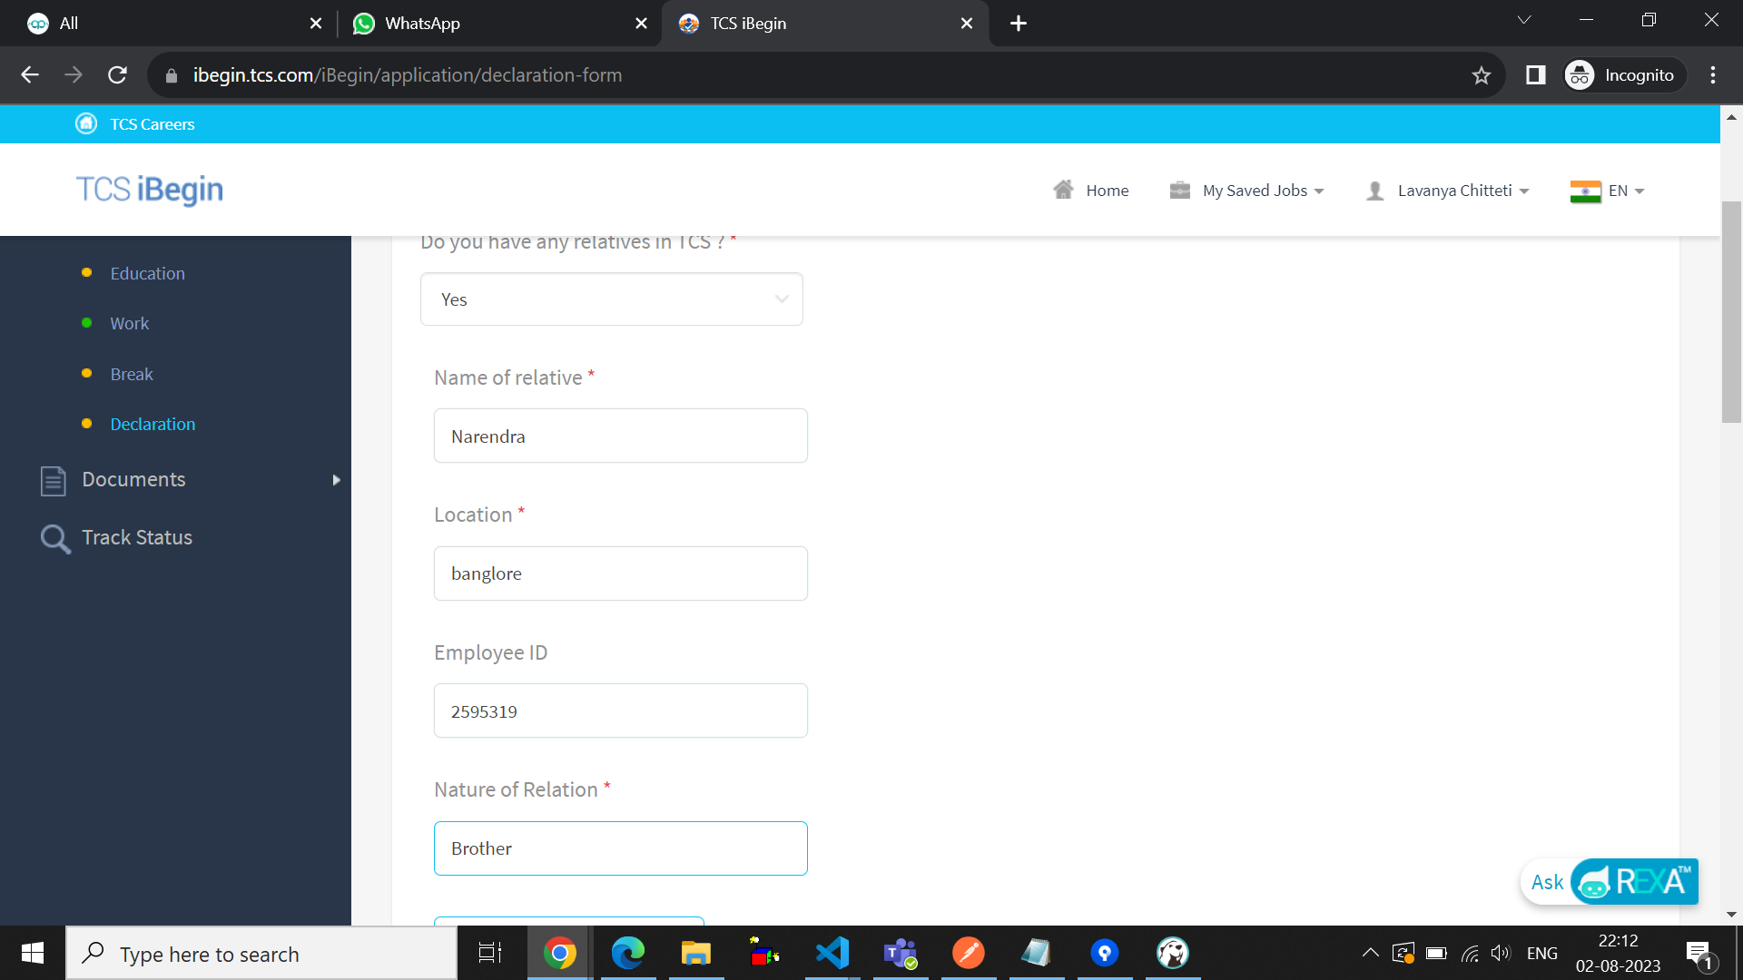Click the My Saved Jobs briefcase icon
This screenshot has height=980, width=1743.
point(1180,190)
